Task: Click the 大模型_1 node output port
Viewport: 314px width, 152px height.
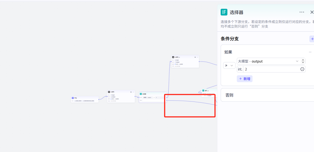Action: (x=199, y=61)
